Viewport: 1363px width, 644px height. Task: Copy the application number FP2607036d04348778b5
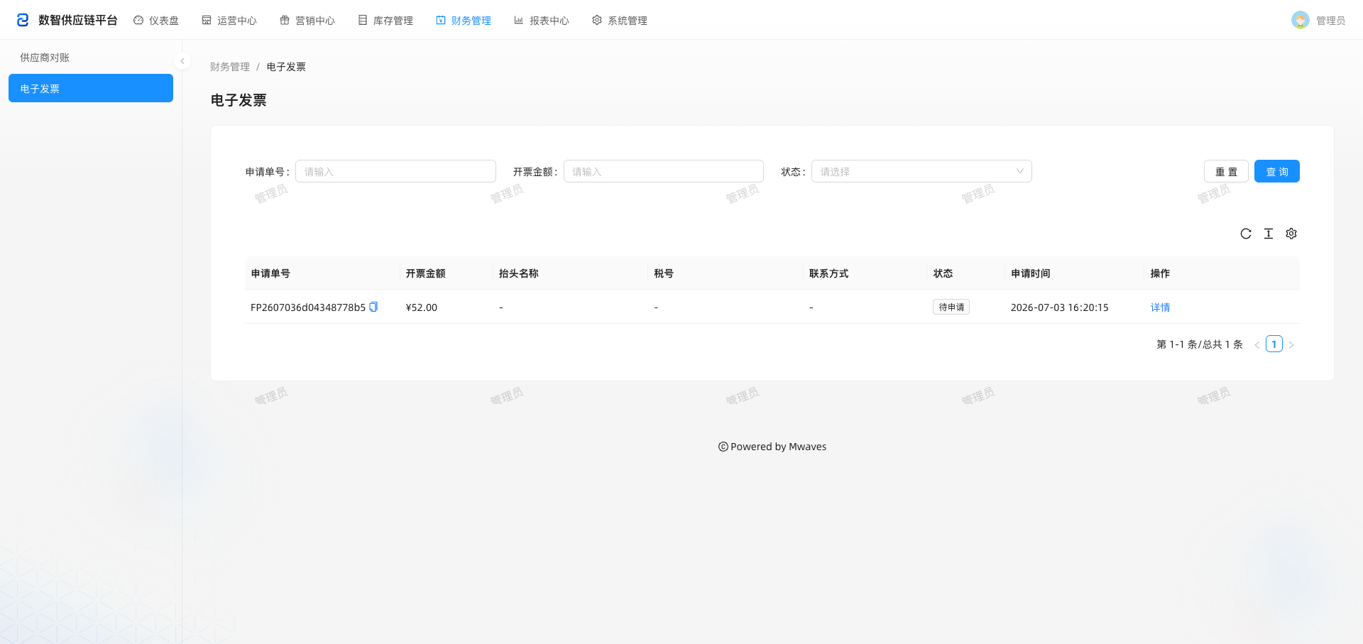(x=373, y=307)
